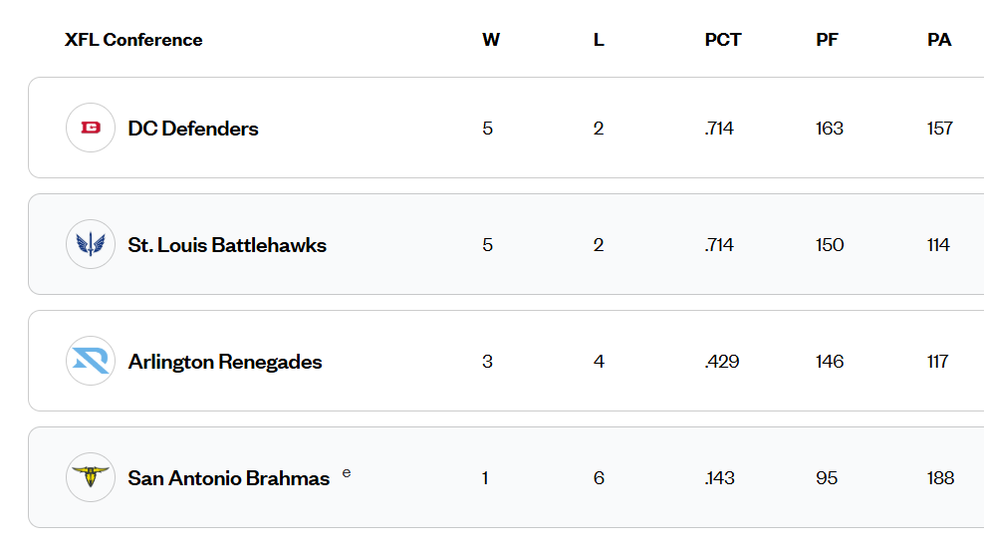Screen dimensions: 984x550
Task: Click Battlehawks' 150 points-for value
Action: point(830,245)
